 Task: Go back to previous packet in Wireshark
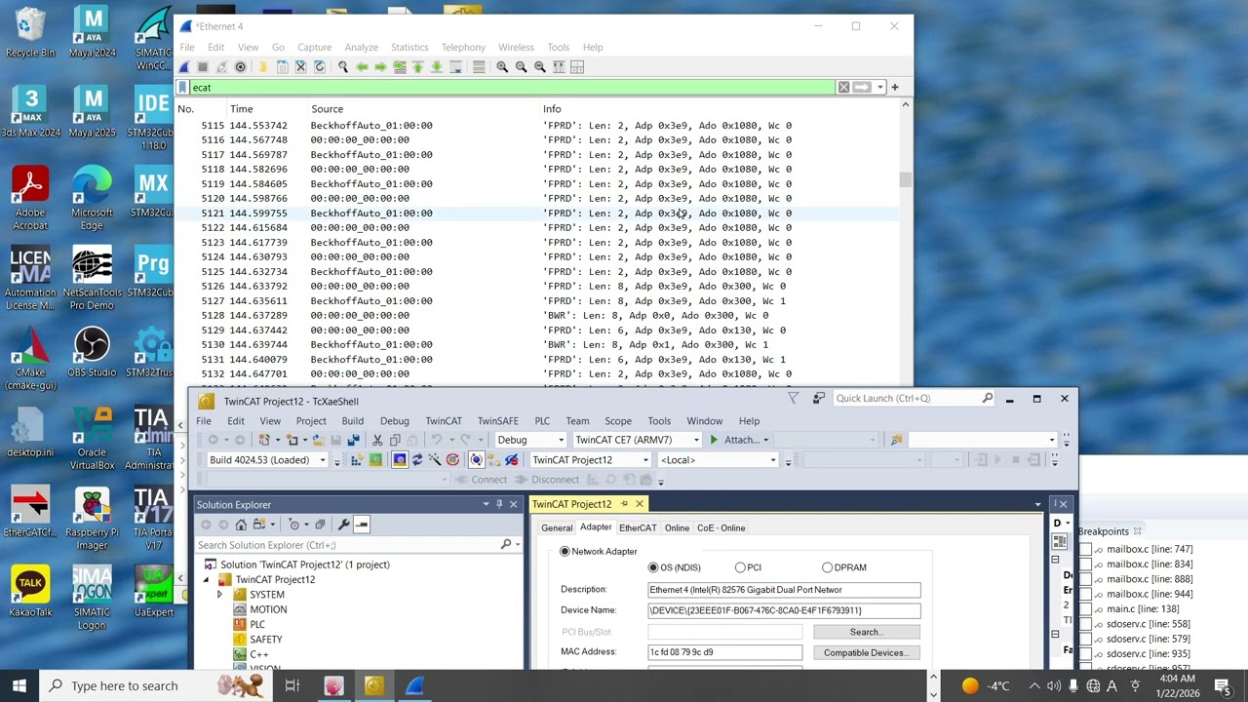[x=362, y=66]
